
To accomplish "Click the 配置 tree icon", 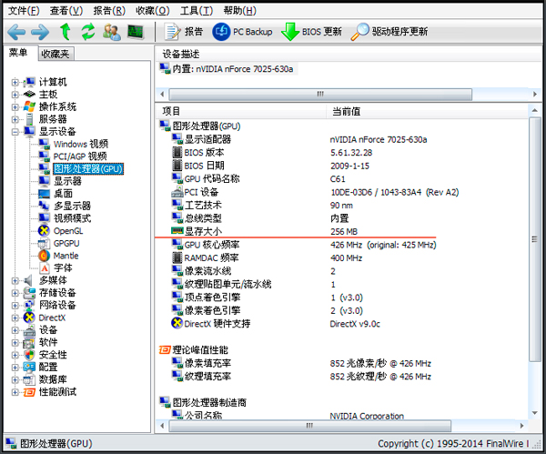I will tap(29, 368).
